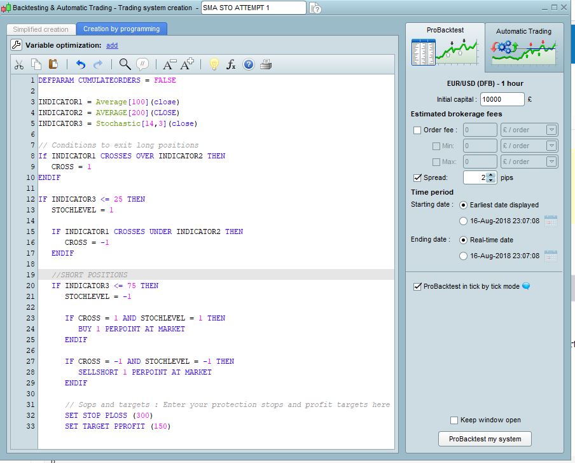Viewport: 575px width, 463px height.
Task: Select the custom starting date radio button
Action: 463,221
